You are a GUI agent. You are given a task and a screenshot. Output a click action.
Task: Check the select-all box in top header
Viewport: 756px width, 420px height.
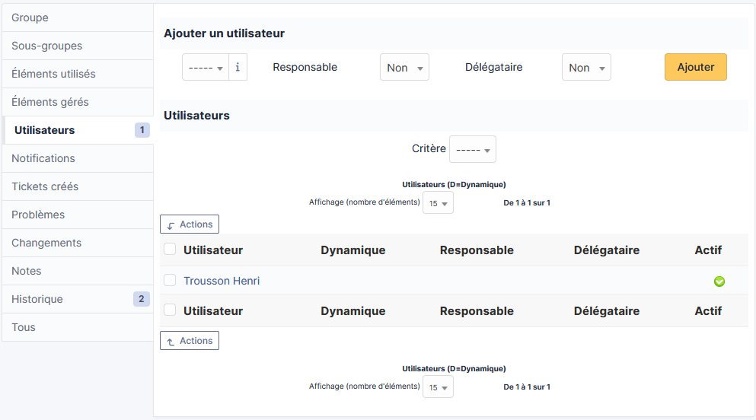(x=170, y=249)
